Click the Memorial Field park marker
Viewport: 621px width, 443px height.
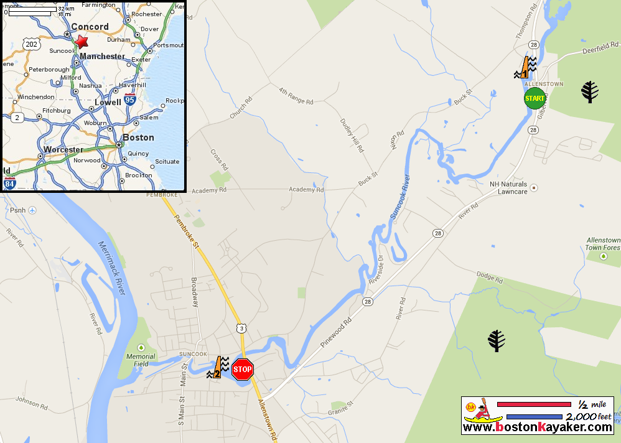(141, 348)
